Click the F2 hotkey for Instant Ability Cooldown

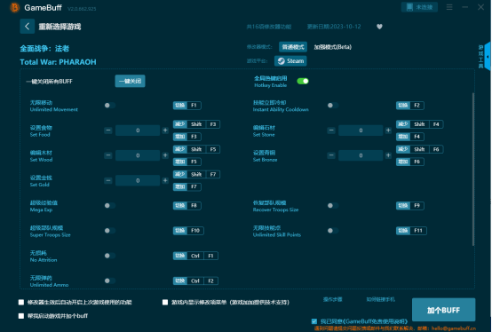point(410,106)
